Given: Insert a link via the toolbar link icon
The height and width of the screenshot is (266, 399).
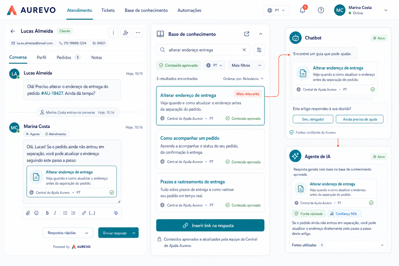Looking at the screenshot, I should click(x=84, y=213).
